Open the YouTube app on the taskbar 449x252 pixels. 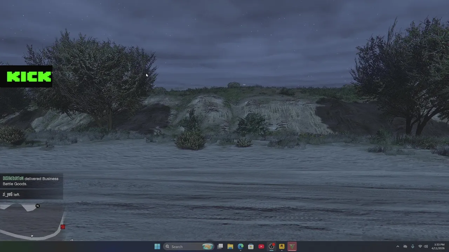pyautogui.click(x=261, y=246)
